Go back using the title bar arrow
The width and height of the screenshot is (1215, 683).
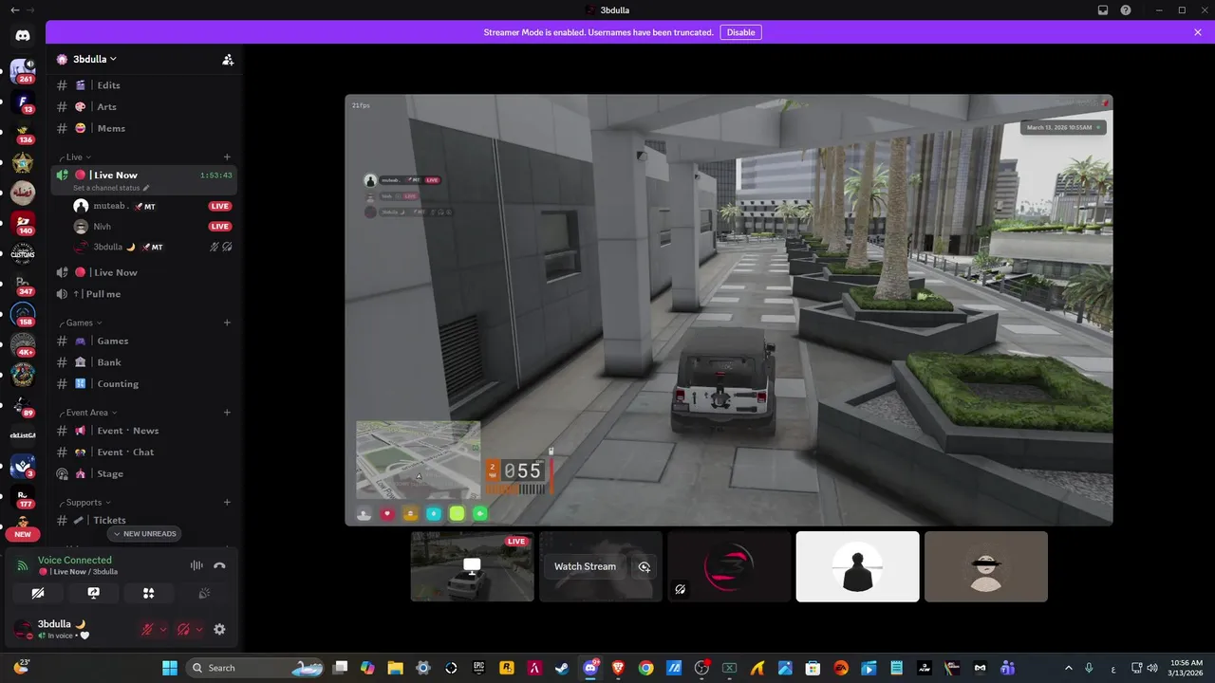click(x=13, y=10)
